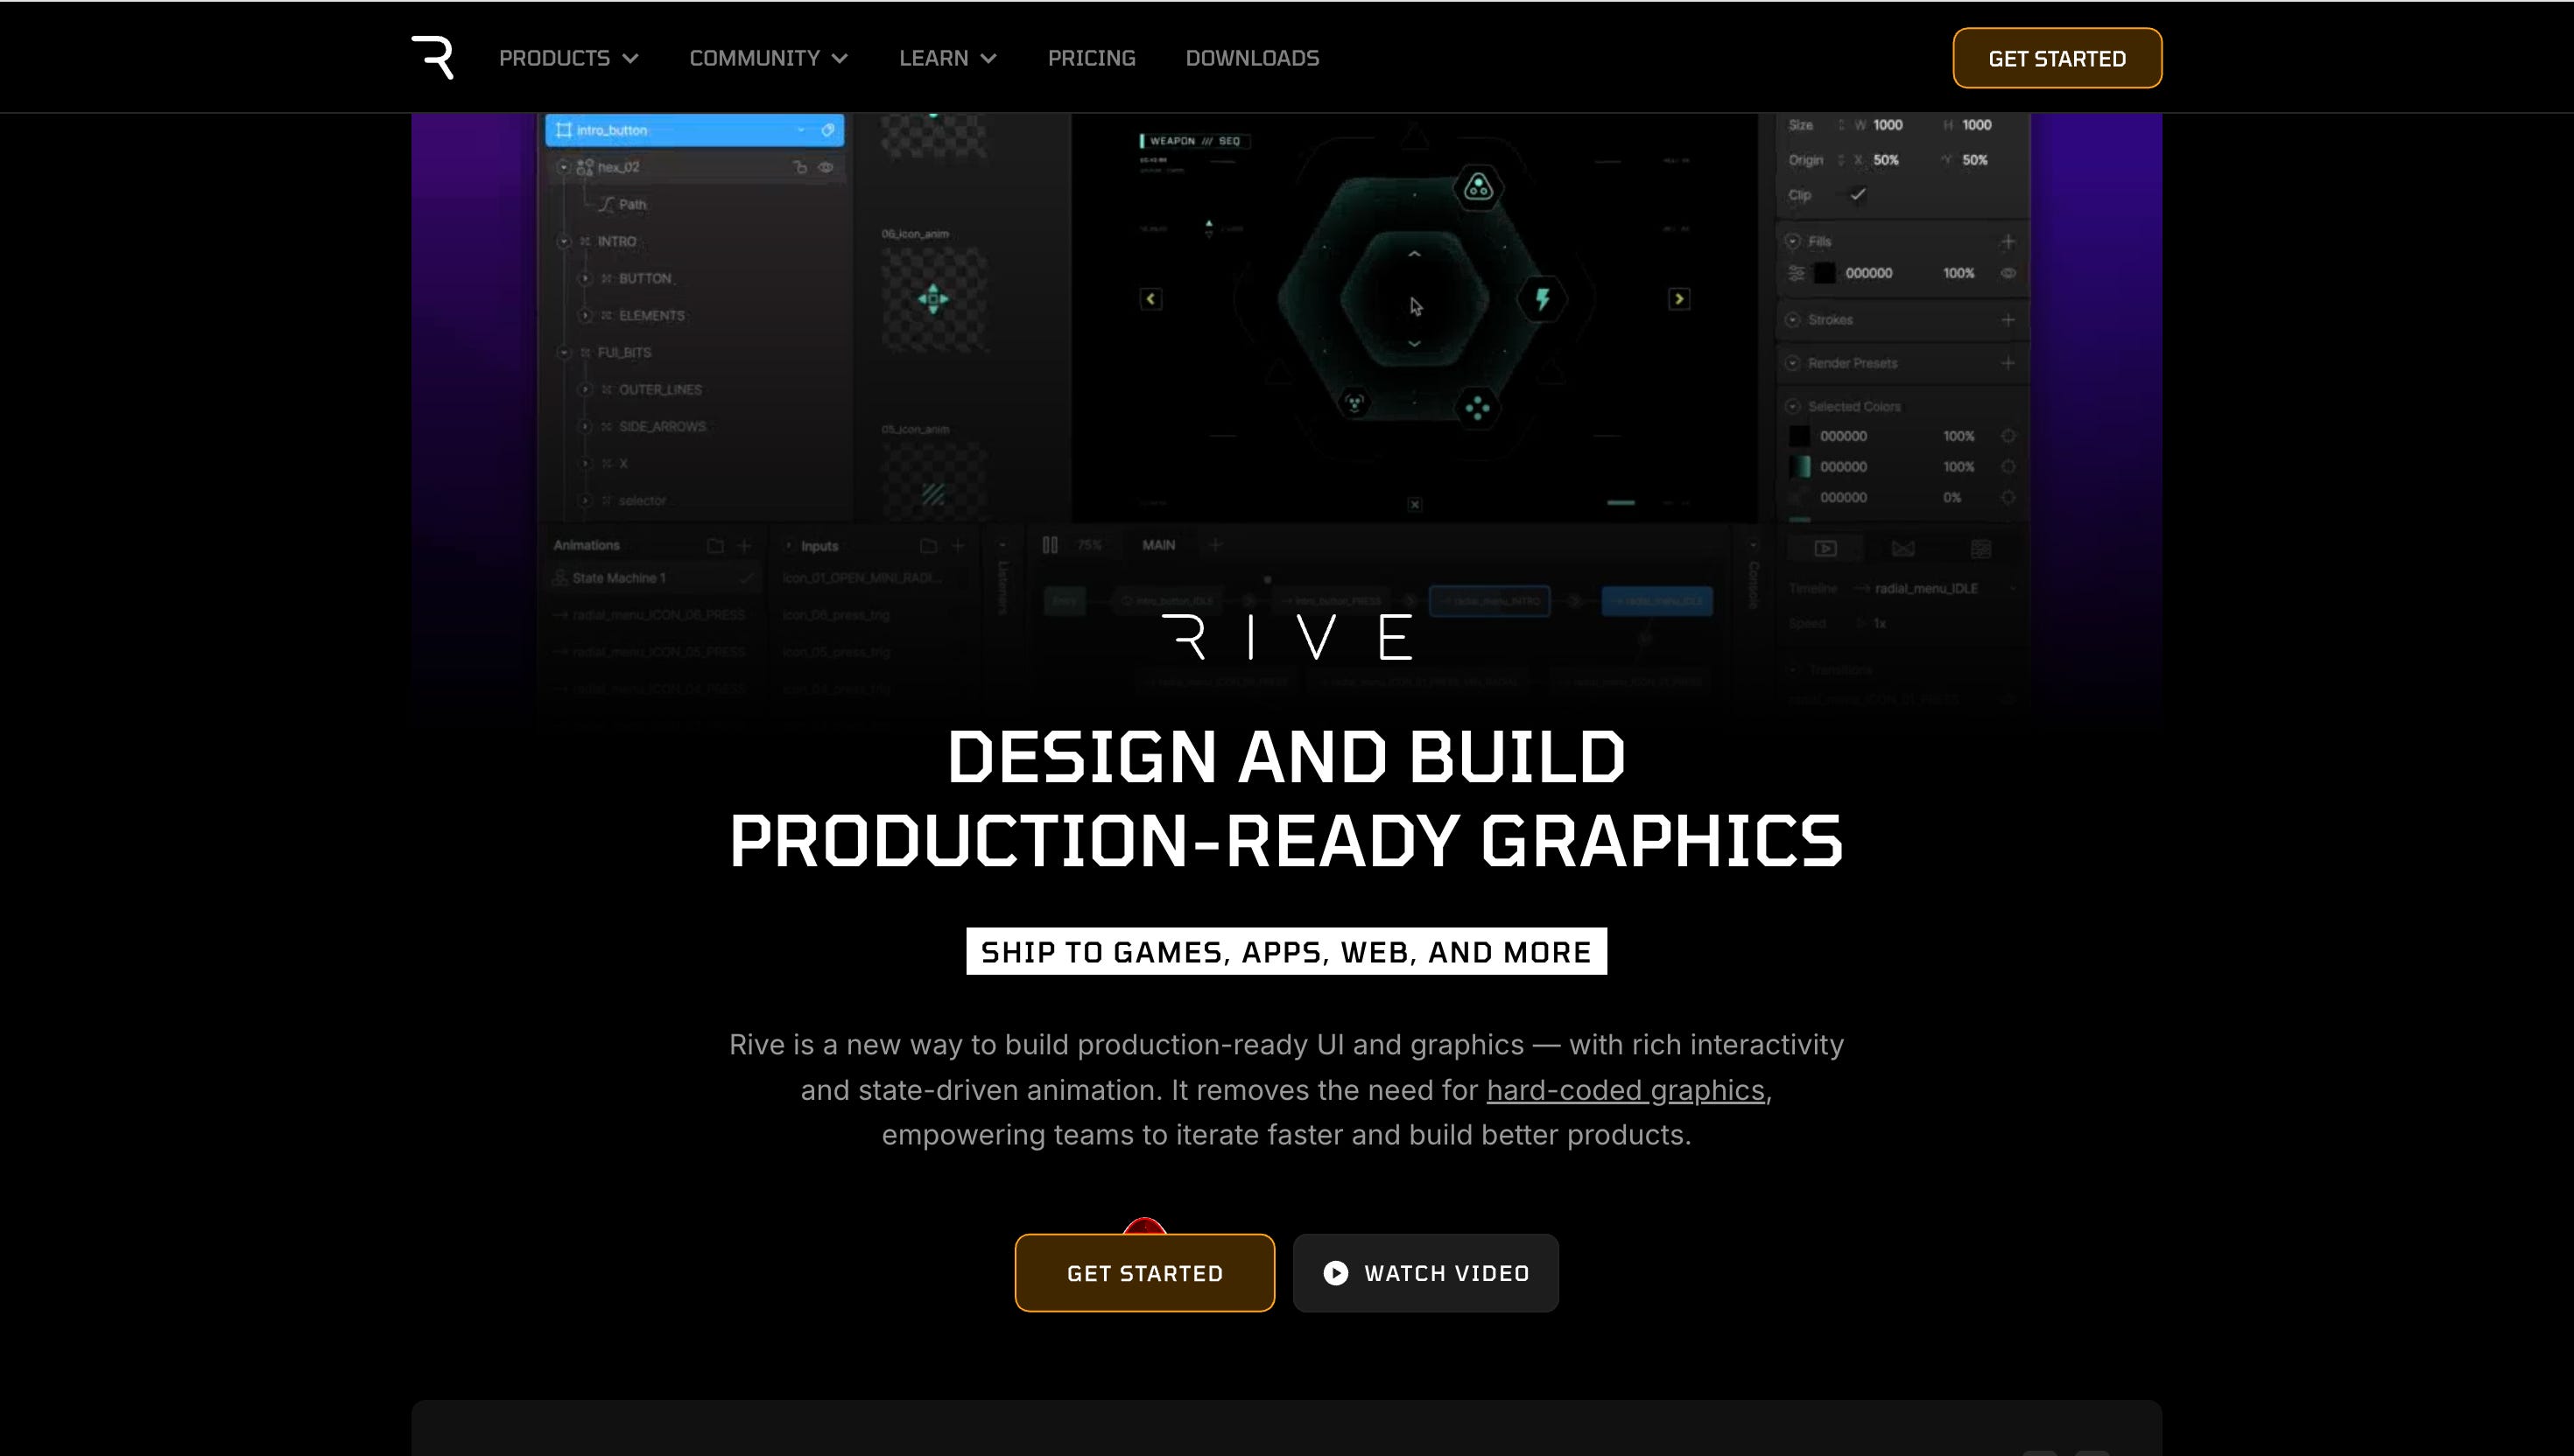Screen dimensions: 2574x1456
Task: Click the four-dot hexagon icon on canvas
Action: pos(1477,407)
